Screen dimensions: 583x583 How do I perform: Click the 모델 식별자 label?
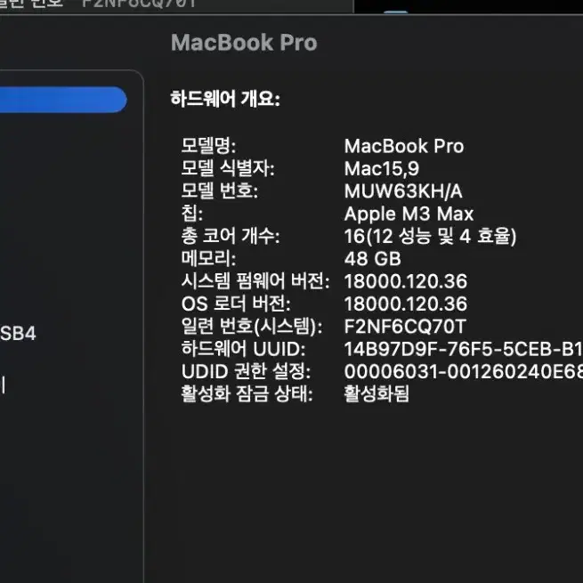coord(228,168)
